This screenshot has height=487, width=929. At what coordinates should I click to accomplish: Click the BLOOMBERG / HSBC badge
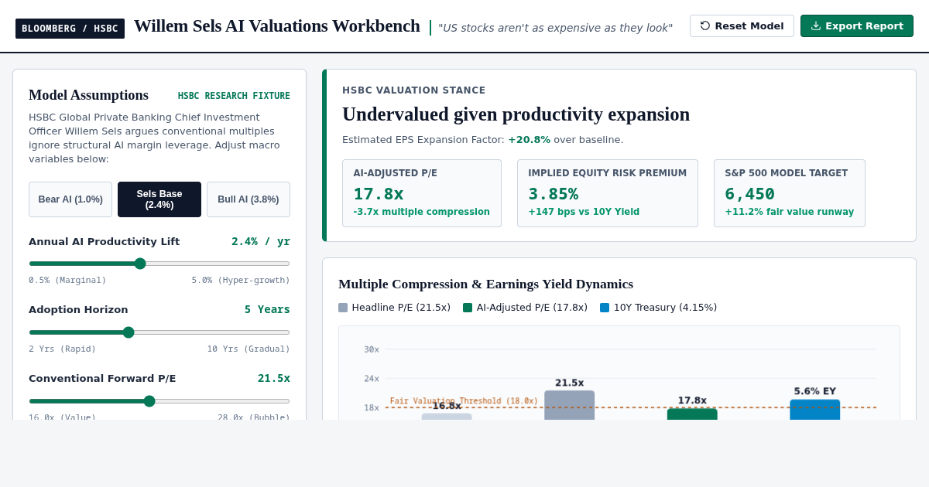click(x=70, y=29)
